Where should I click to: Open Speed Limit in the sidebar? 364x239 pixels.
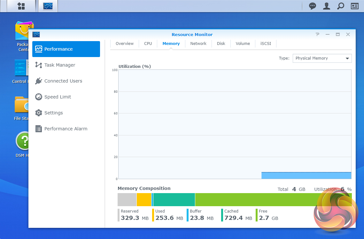[58, 97]
